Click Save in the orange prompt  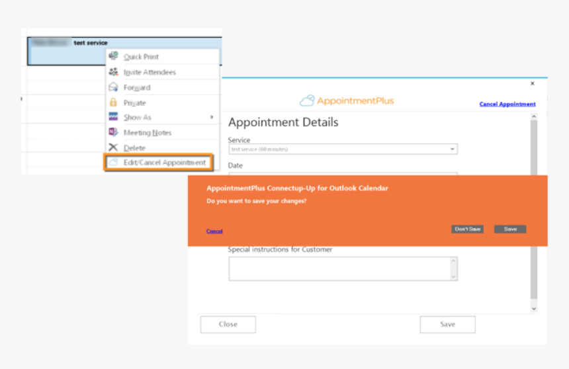pyautogui.click(x=510, y=229)
